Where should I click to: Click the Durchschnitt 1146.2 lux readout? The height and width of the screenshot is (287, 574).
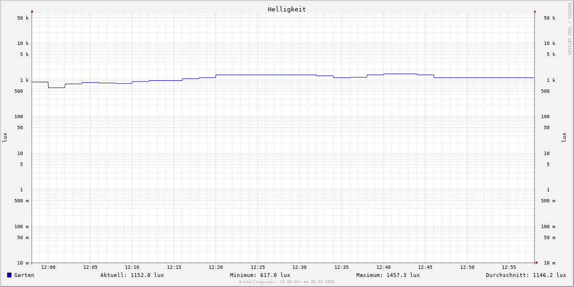(x=526, y=275)
